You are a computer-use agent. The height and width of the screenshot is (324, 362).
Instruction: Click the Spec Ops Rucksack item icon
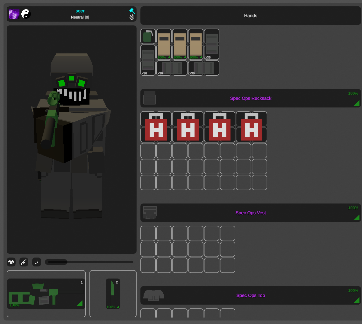[x=150, y=98]
